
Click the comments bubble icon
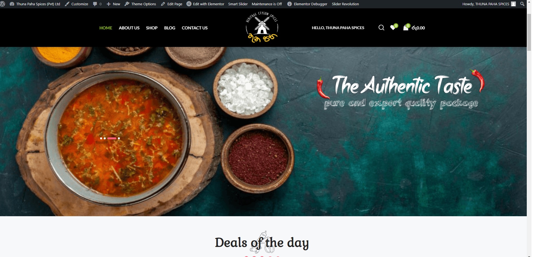coord(95,4)
